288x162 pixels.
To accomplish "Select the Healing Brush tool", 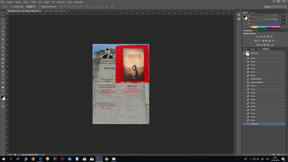I will (x=3, y=39).
